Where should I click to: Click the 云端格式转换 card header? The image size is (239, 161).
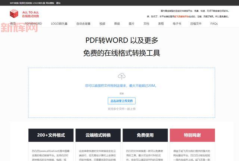[98, 135]
